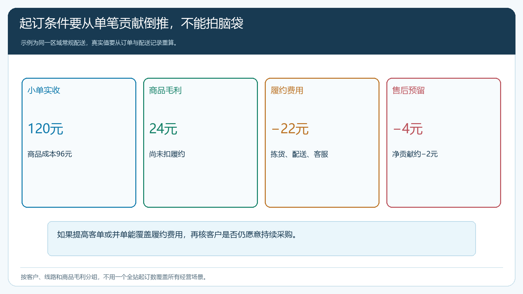The width and height of the screenshot is (523, 294).
Task: Select the 24元 value
Action: pyautogui.click(x=163, y=129)
